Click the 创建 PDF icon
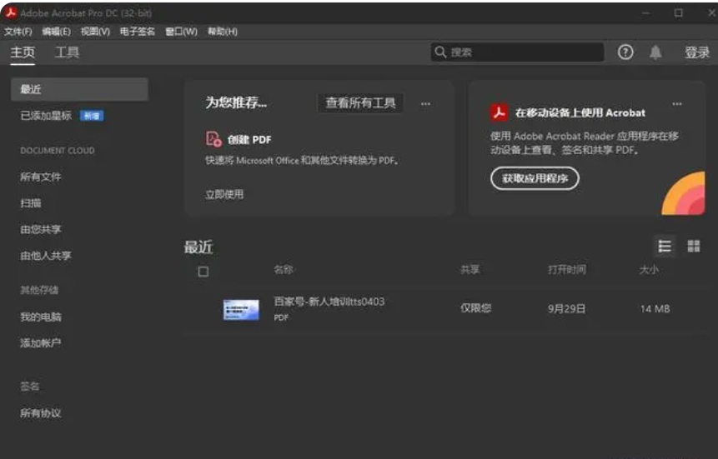The image size is (718, 459). [x=213, y=138]
